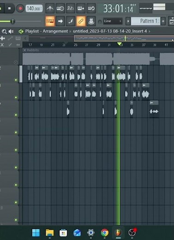Mute playlist track 7 green light
The width and height of the screenshot is (174, 240).
pyautogui.click(x=16, y=167)
